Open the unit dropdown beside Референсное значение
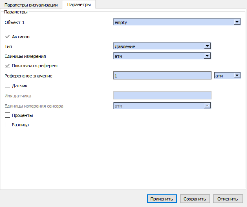The height and width of the screenshot is (207, 247). click(x=227, y=76)
